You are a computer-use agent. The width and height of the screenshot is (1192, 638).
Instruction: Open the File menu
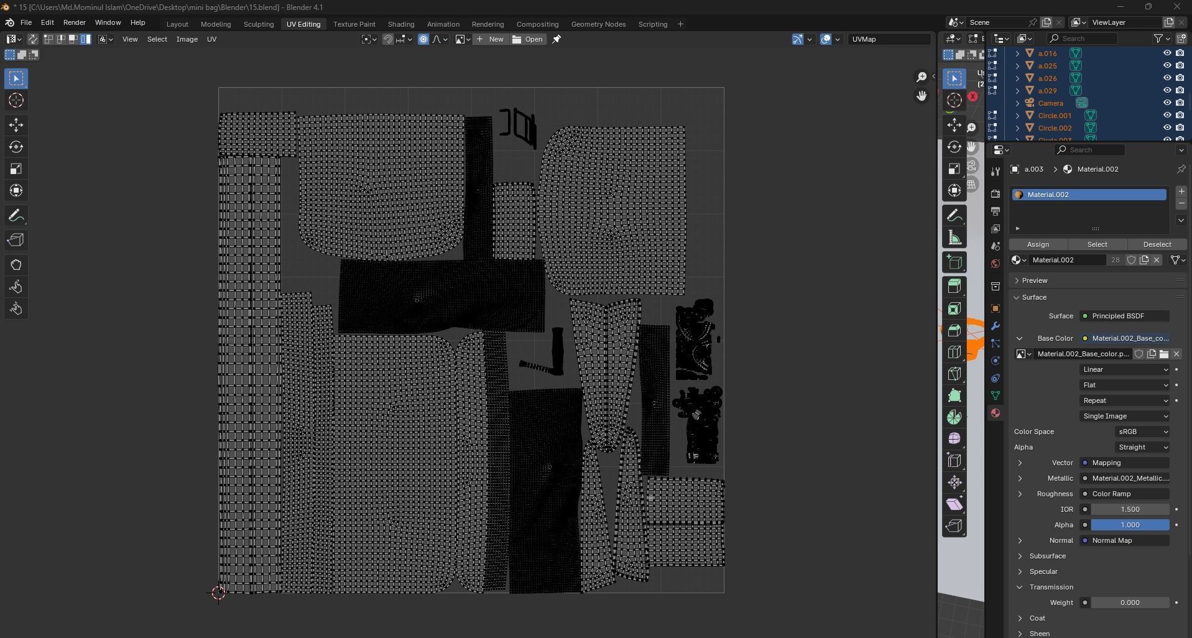pyautogui.click(x=26, y=22)
